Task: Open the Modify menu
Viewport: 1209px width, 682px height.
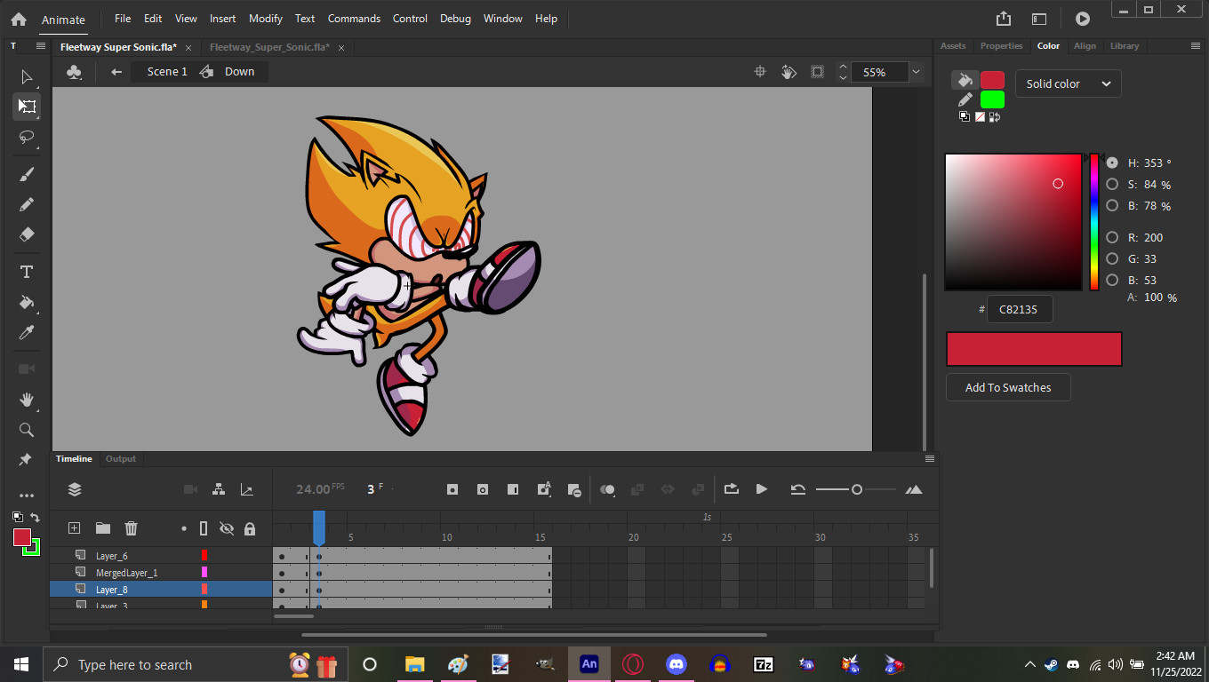Action: point(266,19)
